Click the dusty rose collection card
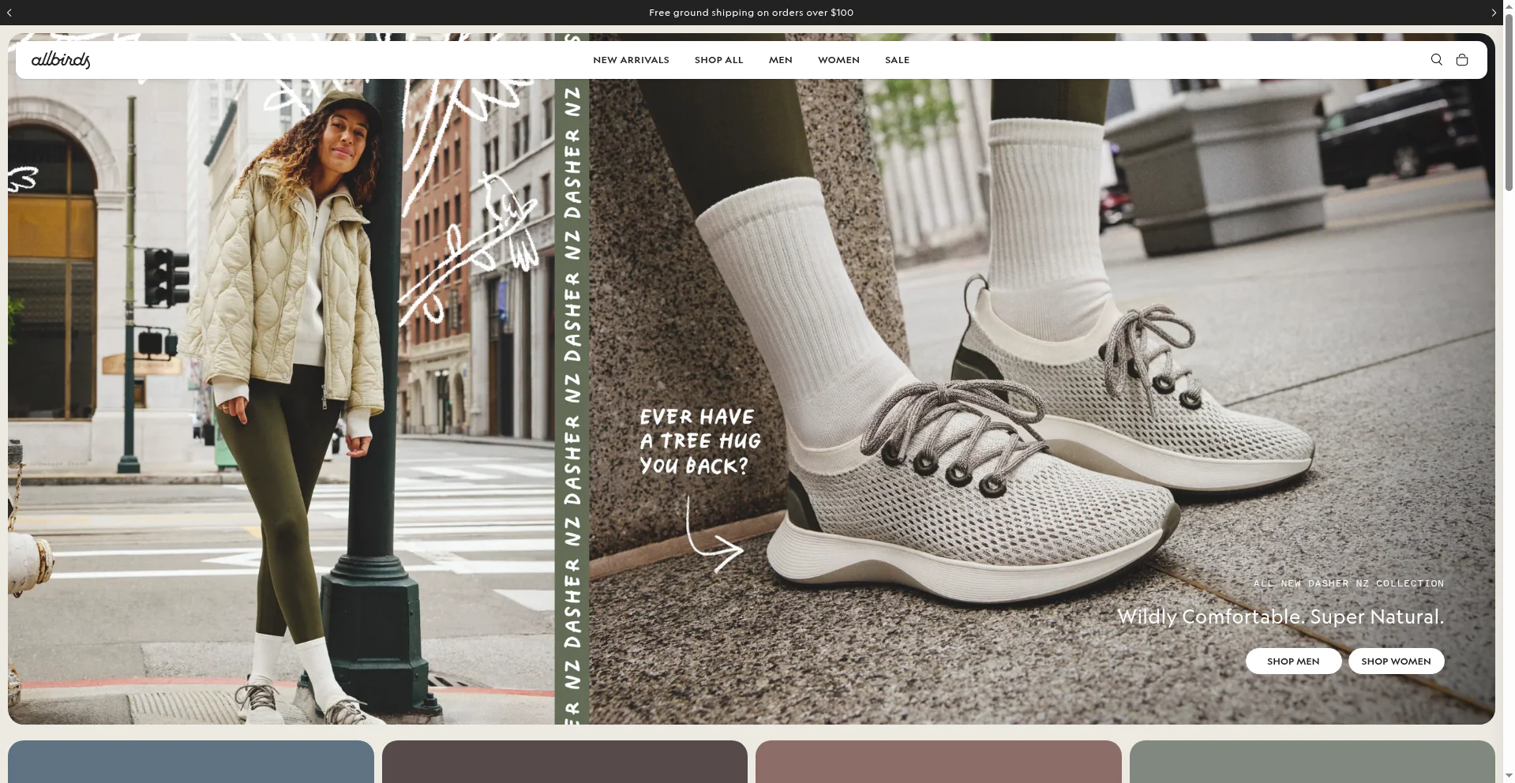1515x783 pixels. [938, 762]
